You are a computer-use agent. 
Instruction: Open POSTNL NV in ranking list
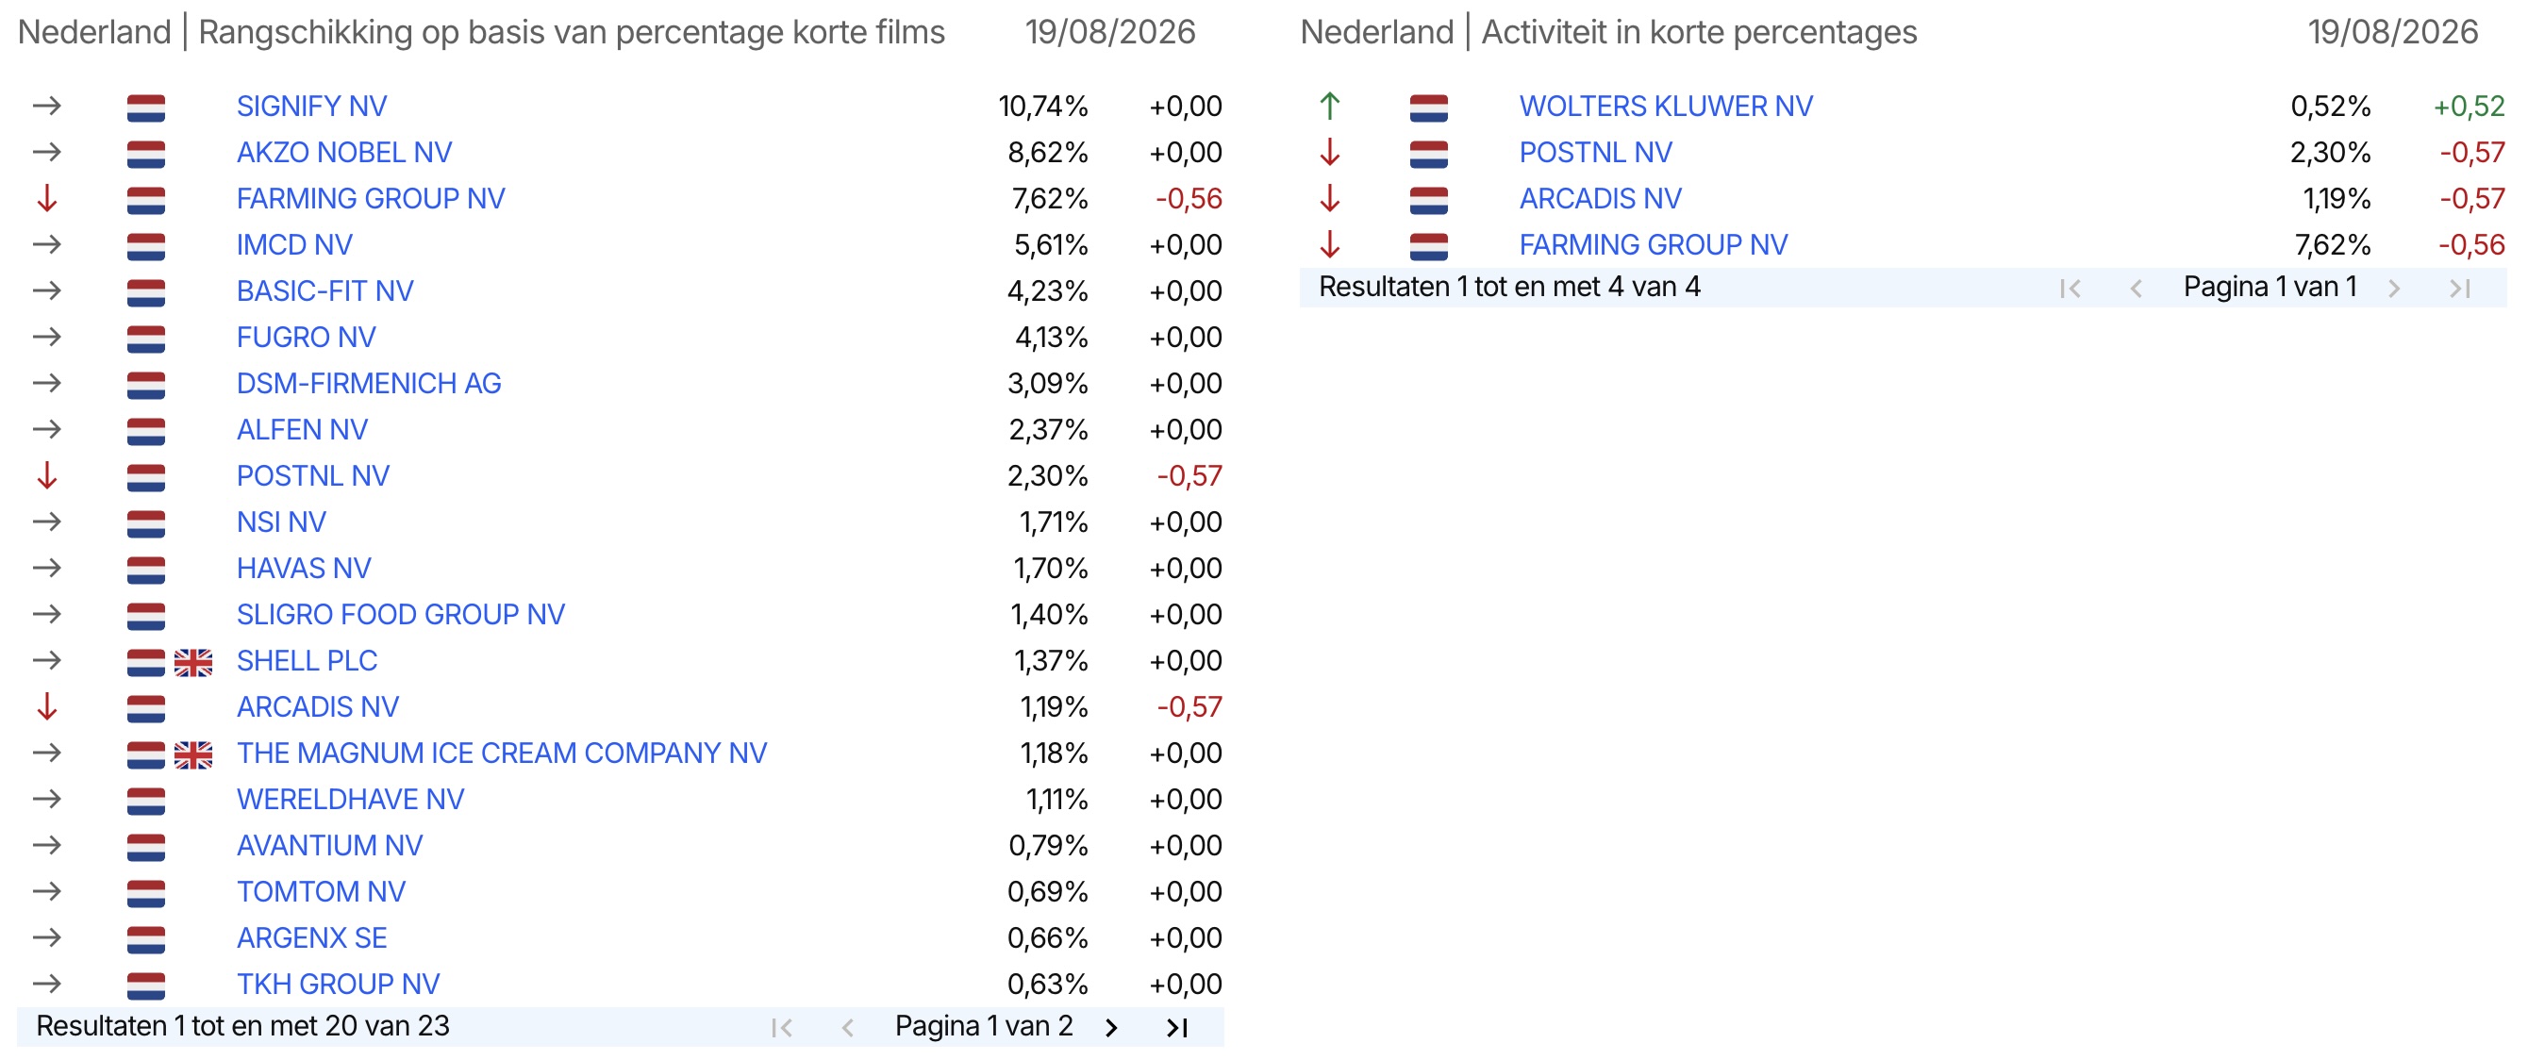313,476
